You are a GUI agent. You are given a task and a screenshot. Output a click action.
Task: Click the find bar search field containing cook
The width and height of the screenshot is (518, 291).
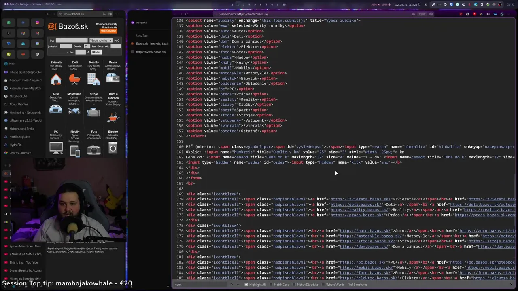click(x=200, y=285)
